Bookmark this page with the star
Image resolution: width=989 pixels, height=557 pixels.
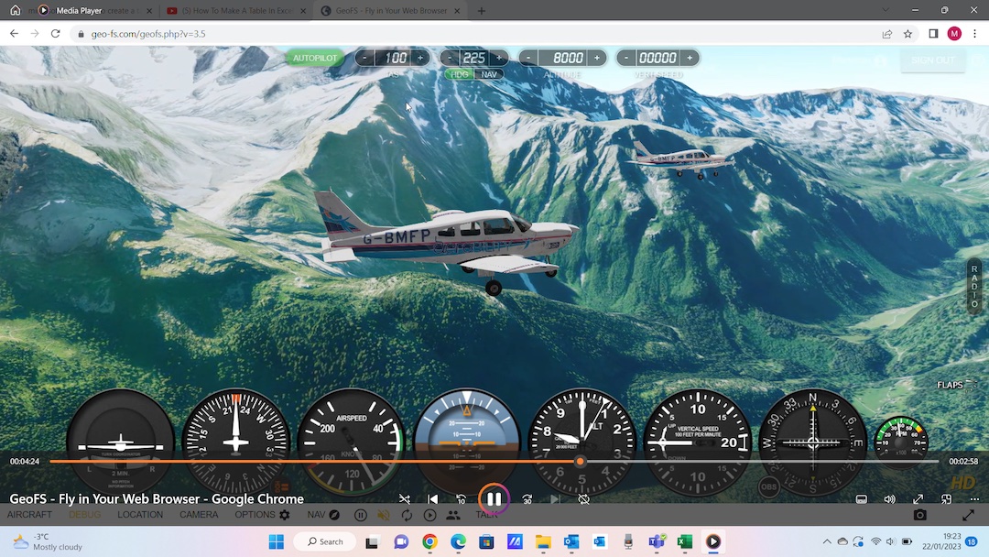click(907, 34)
